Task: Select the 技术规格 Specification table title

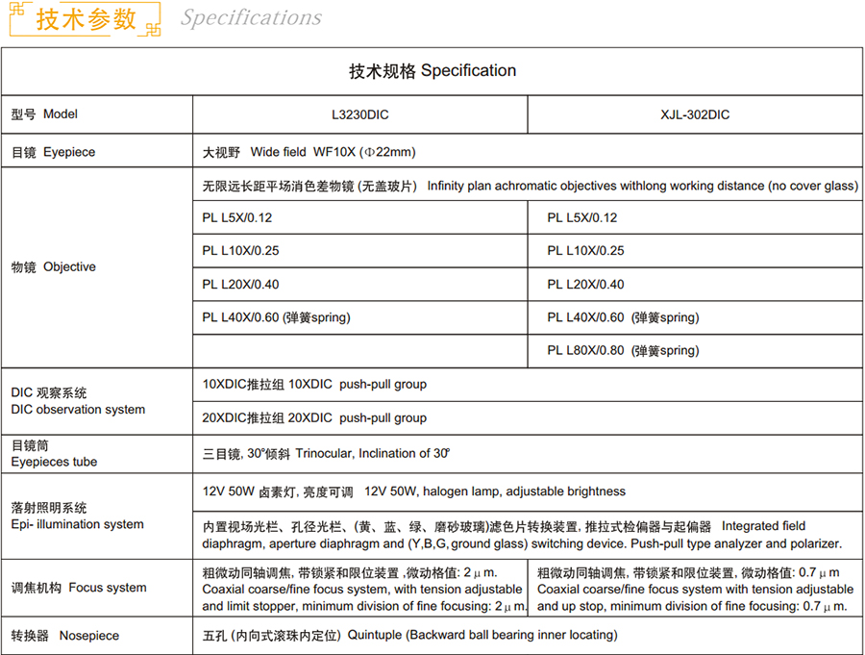Action: coord(432,70)
